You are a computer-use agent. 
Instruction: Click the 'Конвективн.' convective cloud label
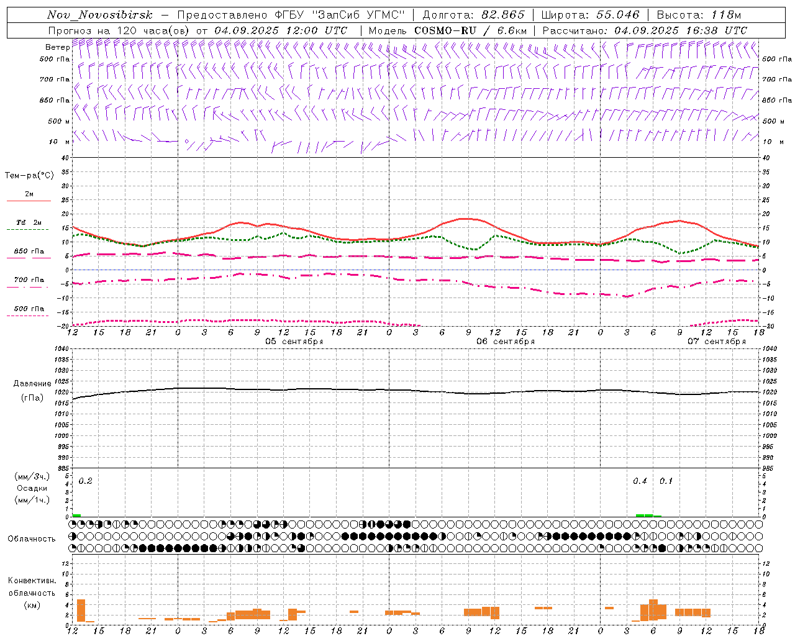point(32,581)
